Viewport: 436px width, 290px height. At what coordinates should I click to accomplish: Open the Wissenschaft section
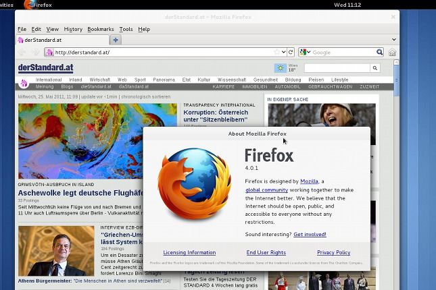(x=232, y=80)
